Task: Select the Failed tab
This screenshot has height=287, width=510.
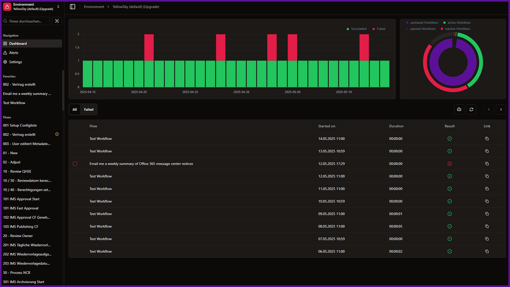Action: tap(89, 109)
